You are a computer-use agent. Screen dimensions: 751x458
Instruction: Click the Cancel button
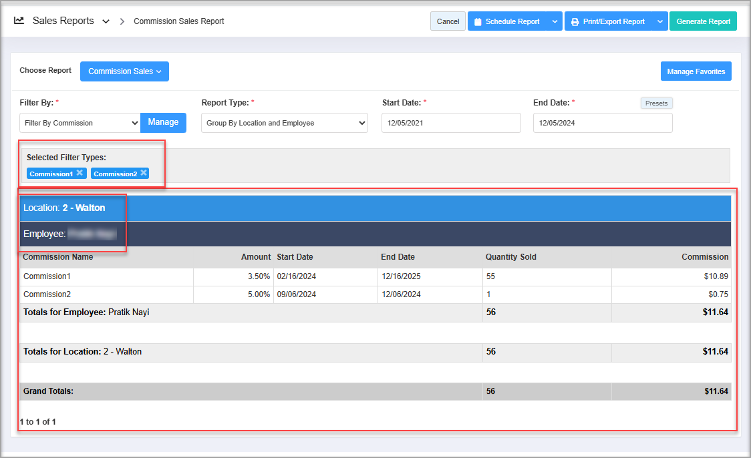(x=448, y=21)
